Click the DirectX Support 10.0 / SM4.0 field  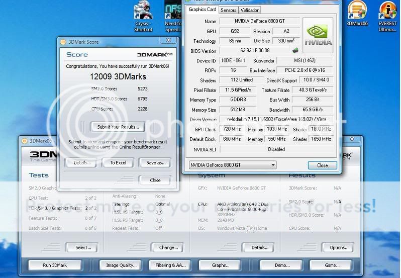click(x=316, y=80)
